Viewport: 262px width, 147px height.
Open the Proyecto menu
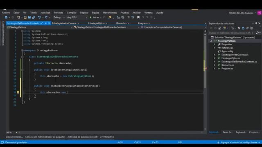[59, 13]
